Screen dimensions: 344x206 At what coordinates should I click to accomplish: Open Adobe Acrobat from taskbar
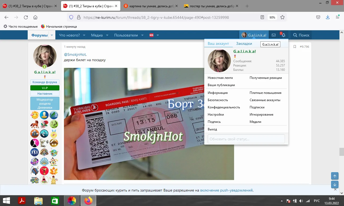pyautogui.click(x=22, y=200)
